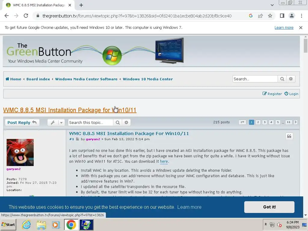This screenshot has width=308, height=231.
Task: Focus the Search this topic field
Action: pos(91,123)
